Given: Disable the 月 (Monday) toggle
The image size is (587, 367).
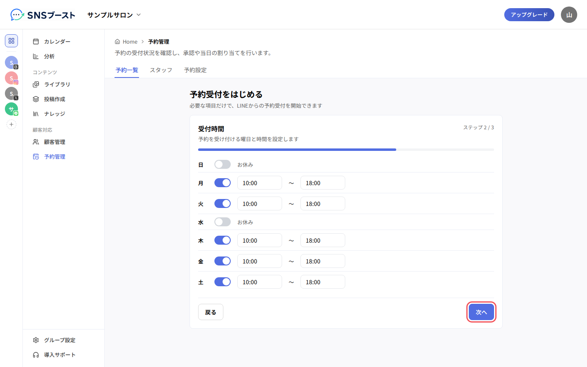Looking at the screenshot, I should 223,183.
